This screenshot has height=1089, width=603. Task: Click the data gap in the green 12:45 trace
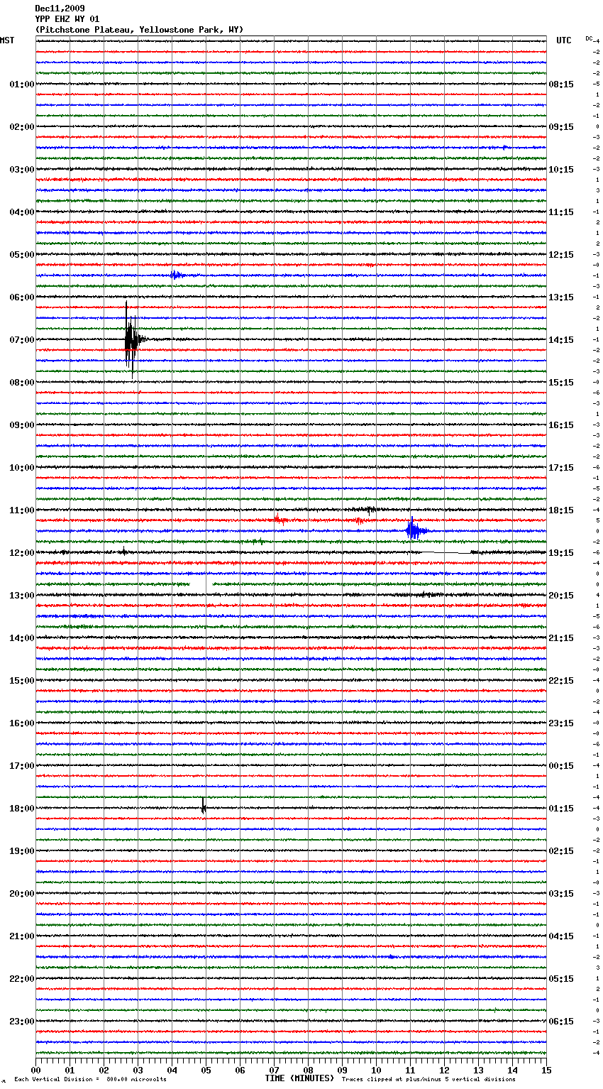point(201,584)
